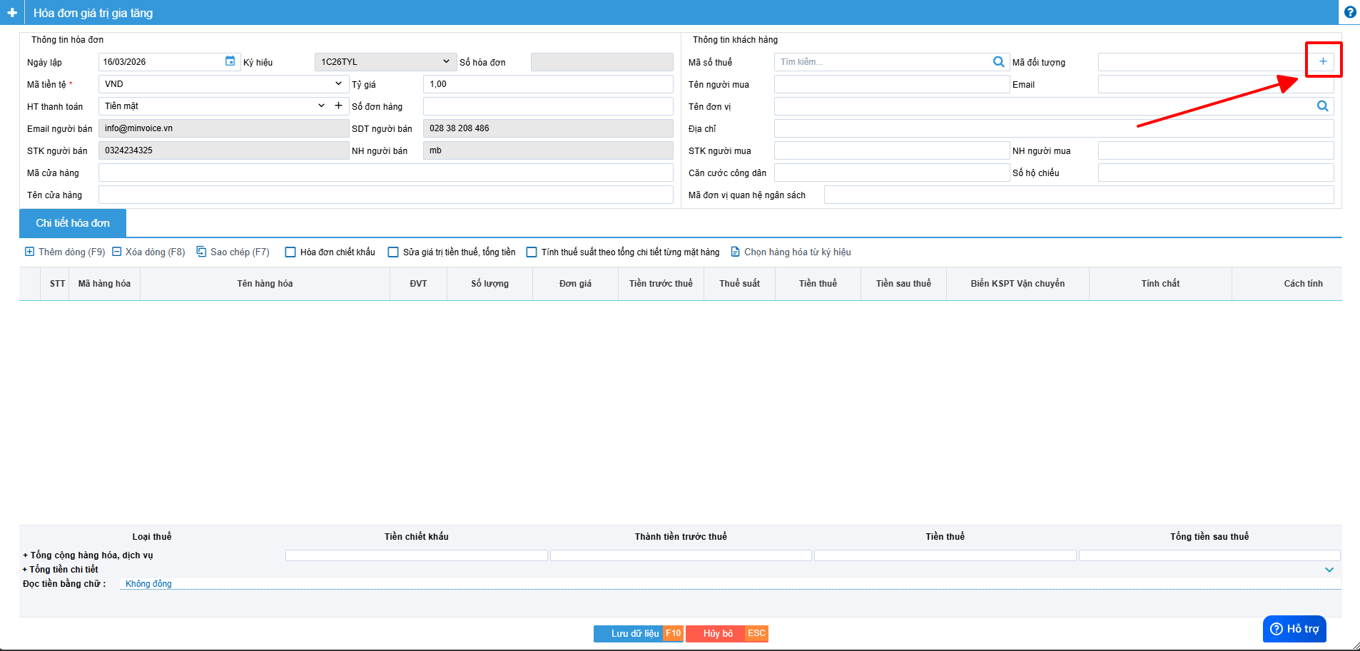
Task: Expand the Tổng tiền chi tiết chevron
Action: pyautogui.click(x=1329, y=570)
